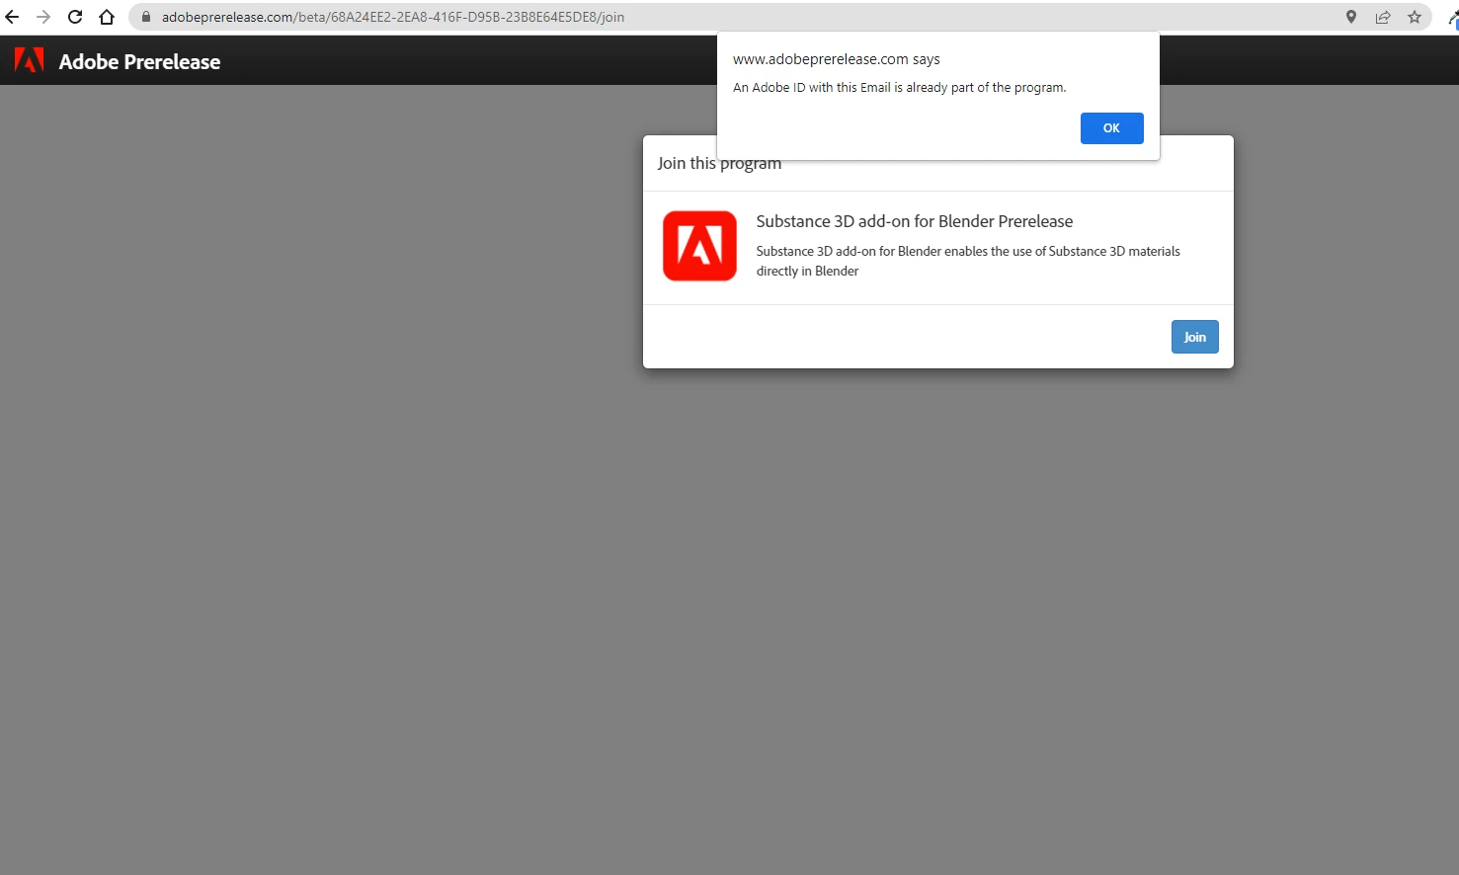Bookmark this page with the star icon
This screenshot has width=1459, height=875.
(x=1415, y=17)
